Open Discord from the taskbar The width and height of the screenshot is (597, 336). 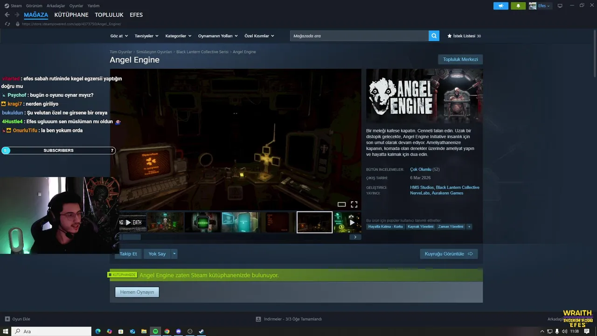[x=179, y=331]
